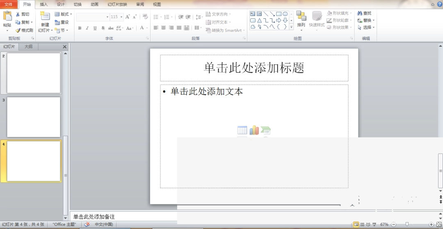Open Change Case Aa dropdown
The width and height of the screenshot is (443, 229).
[129, 28]
